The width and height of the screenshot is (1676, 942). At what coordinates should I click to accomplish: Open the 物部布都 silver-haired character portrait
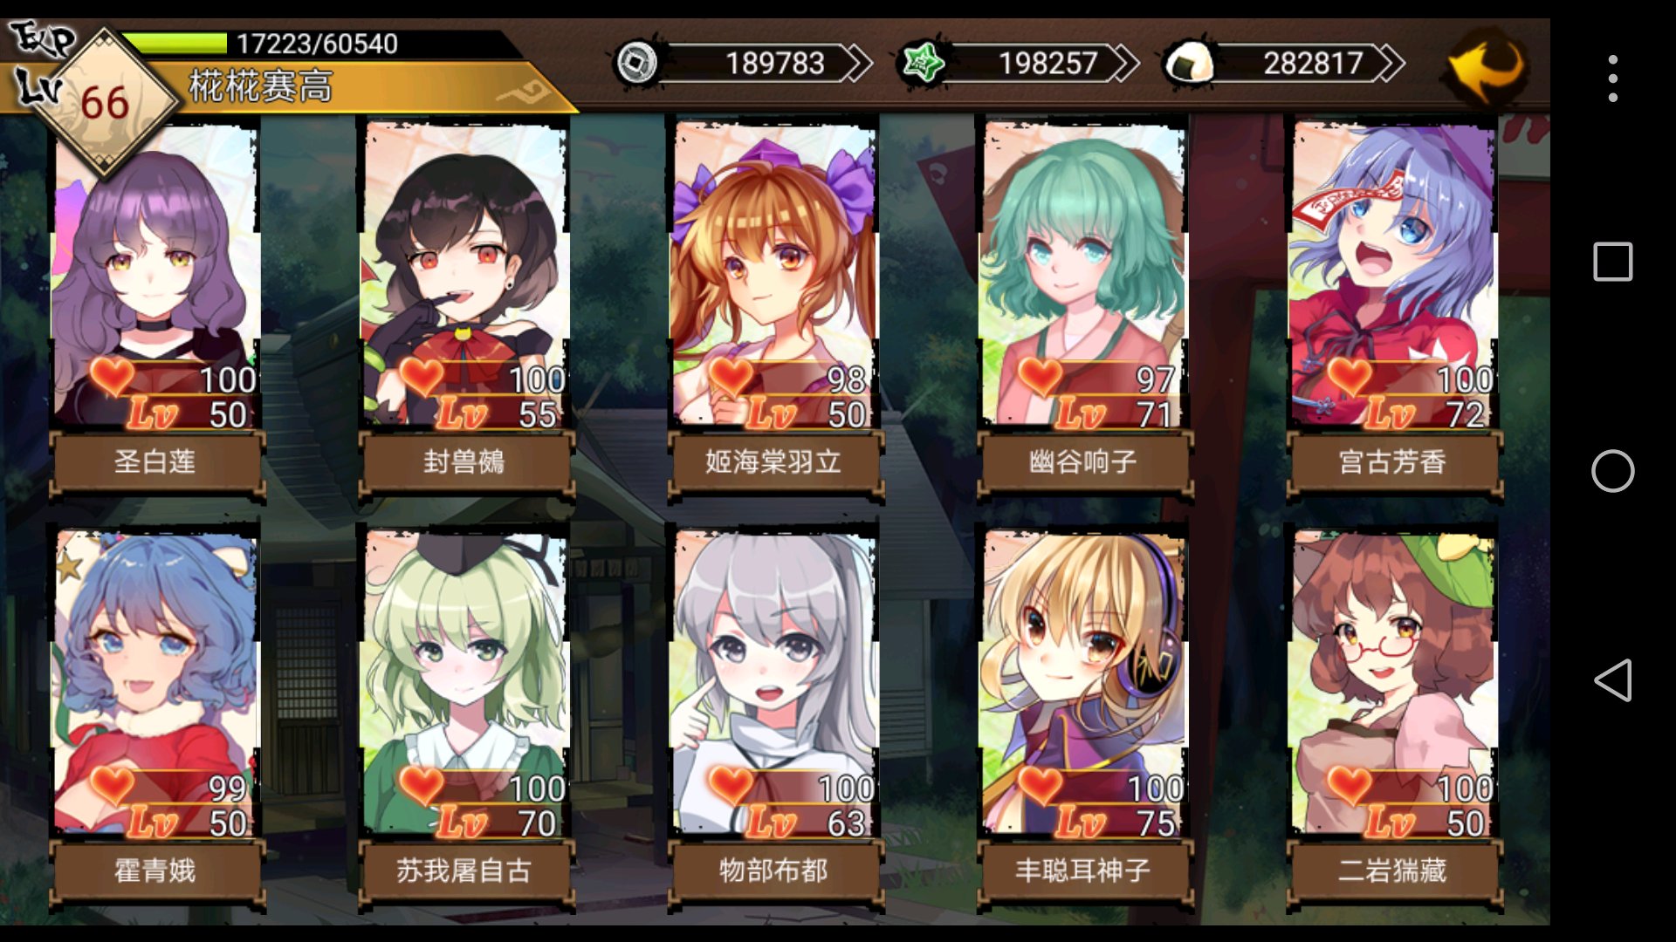click(773, 683)
